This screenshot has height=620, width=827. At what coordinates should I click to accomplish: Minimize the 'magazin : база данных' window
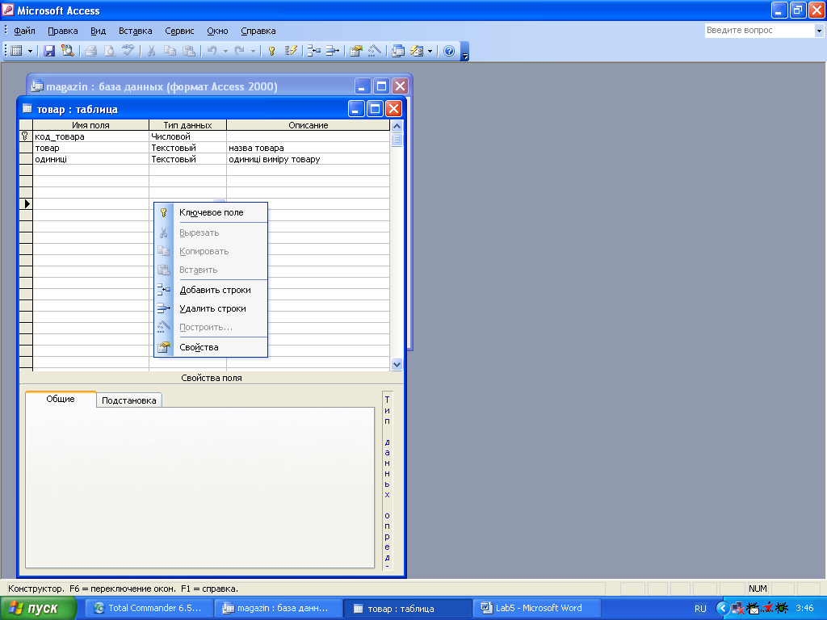click(363, 86)
